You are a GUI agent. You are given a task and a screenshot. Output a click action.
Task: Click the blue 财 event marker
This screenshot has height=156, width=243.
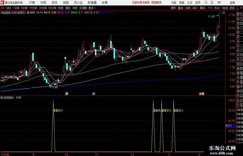click(94, 93)
